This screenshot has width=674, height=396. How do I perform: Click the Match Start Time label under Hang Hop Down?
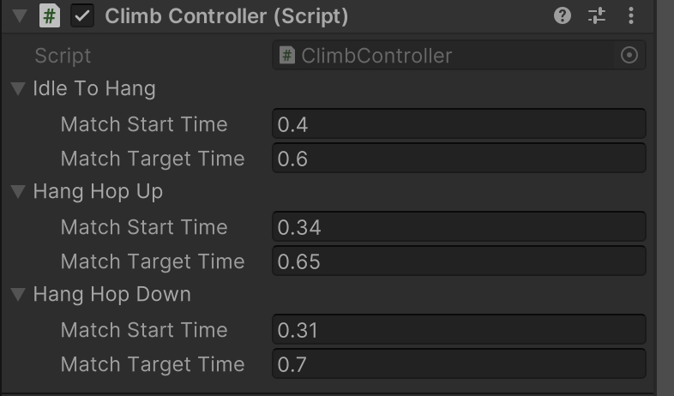coord(144,330)
